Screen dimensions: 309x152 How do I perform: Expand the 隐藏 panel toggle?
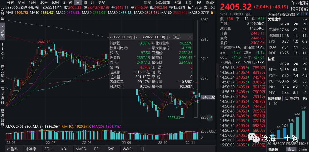coord(211,2)
